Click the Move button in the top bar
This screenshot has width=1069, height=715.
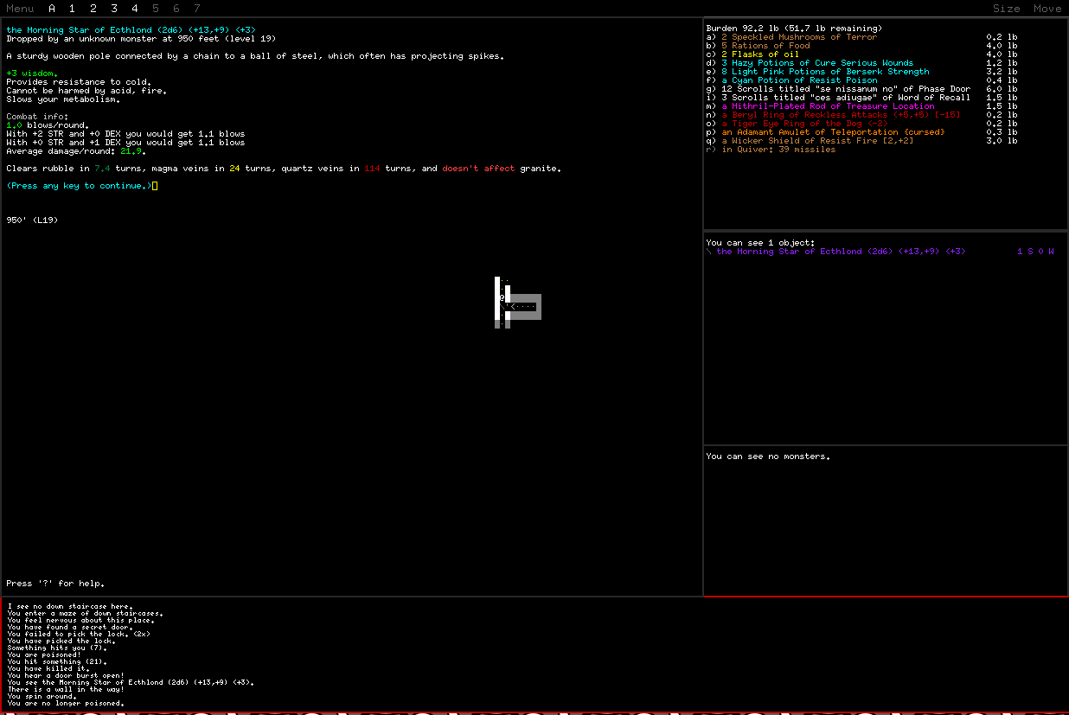1047,8
